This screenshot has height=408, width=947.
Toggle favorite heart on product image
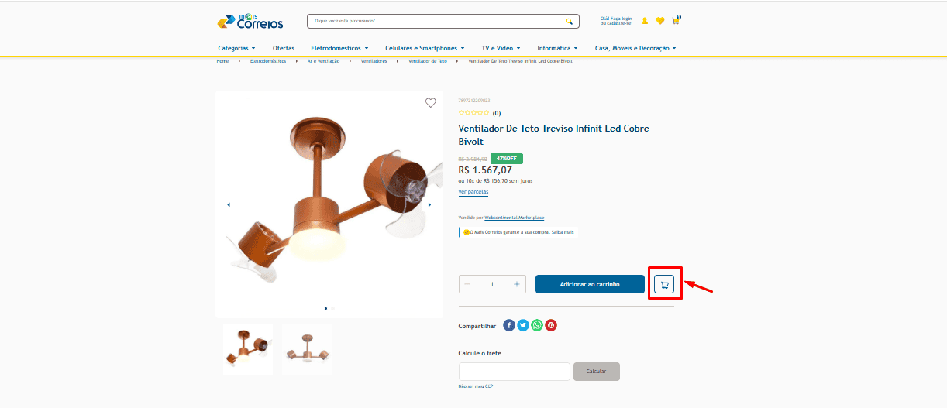[431, 103]
